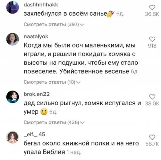Open username _elf._.45 link
Image resolution: width=161 pixels, height=160 pixels.
click(x=35, y=134)
